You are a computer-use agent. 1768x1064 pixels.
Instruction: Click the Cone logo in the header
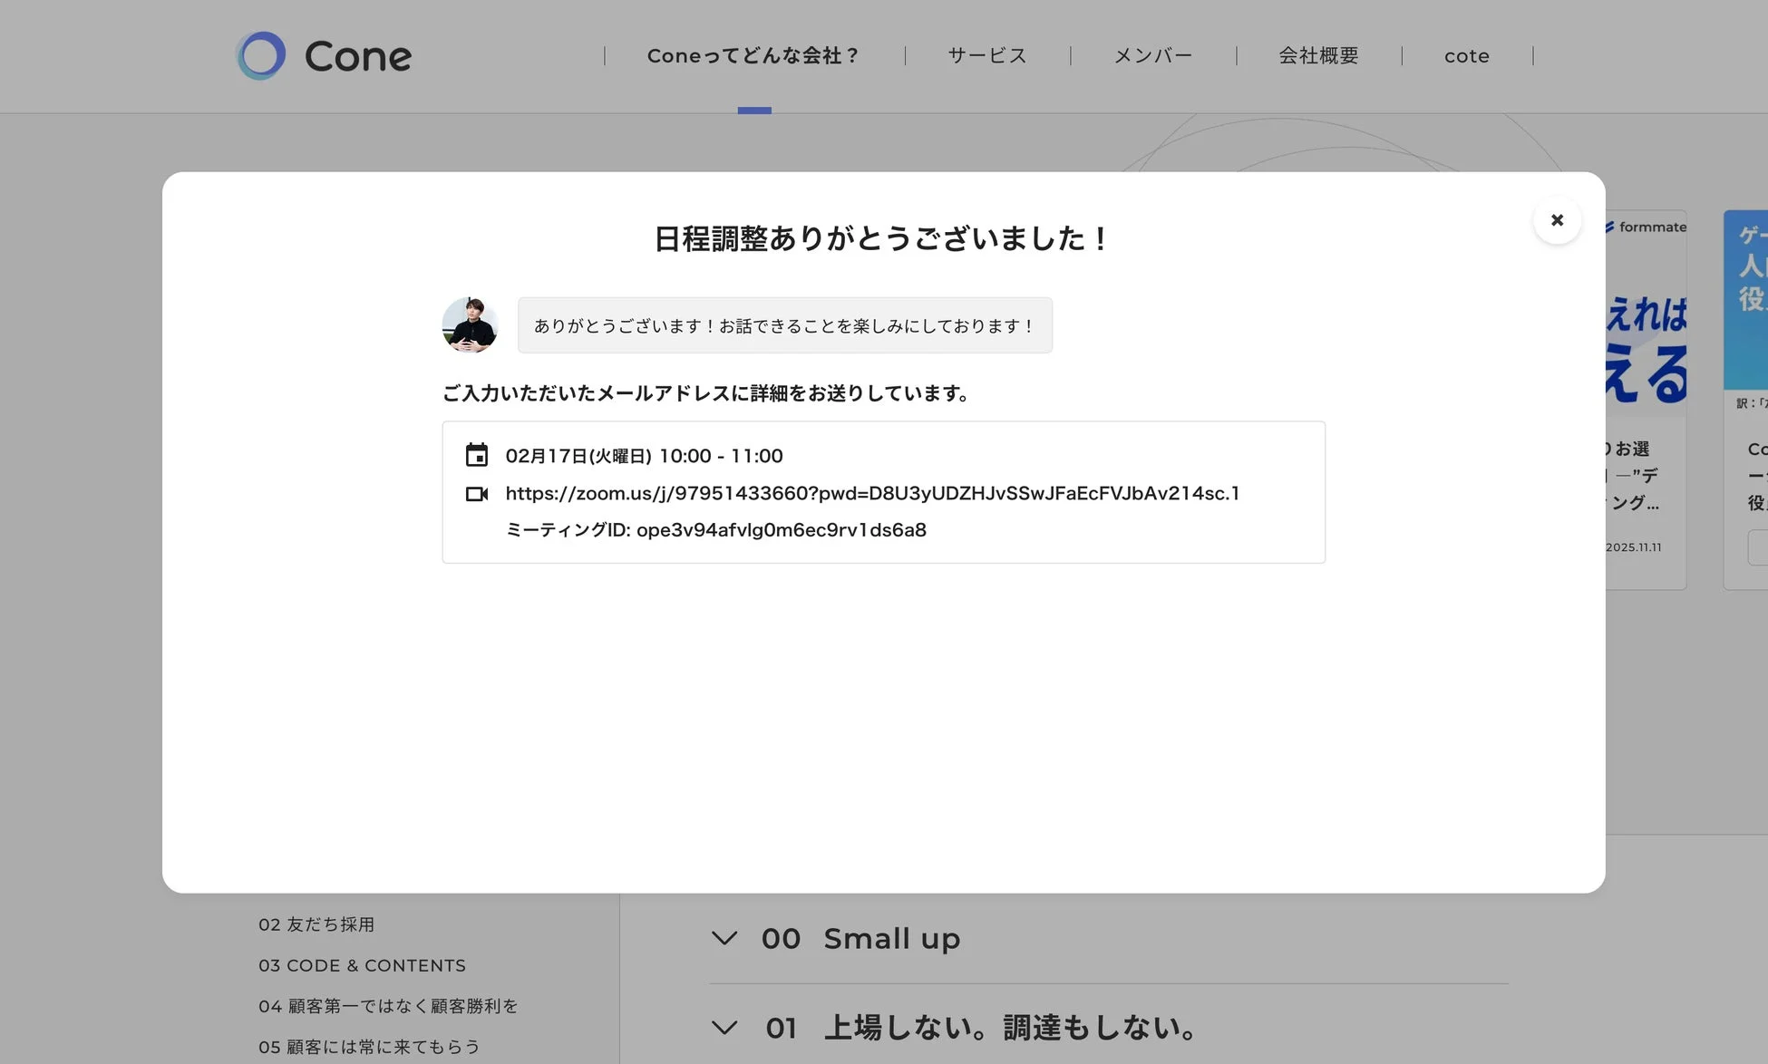[323, 55]
